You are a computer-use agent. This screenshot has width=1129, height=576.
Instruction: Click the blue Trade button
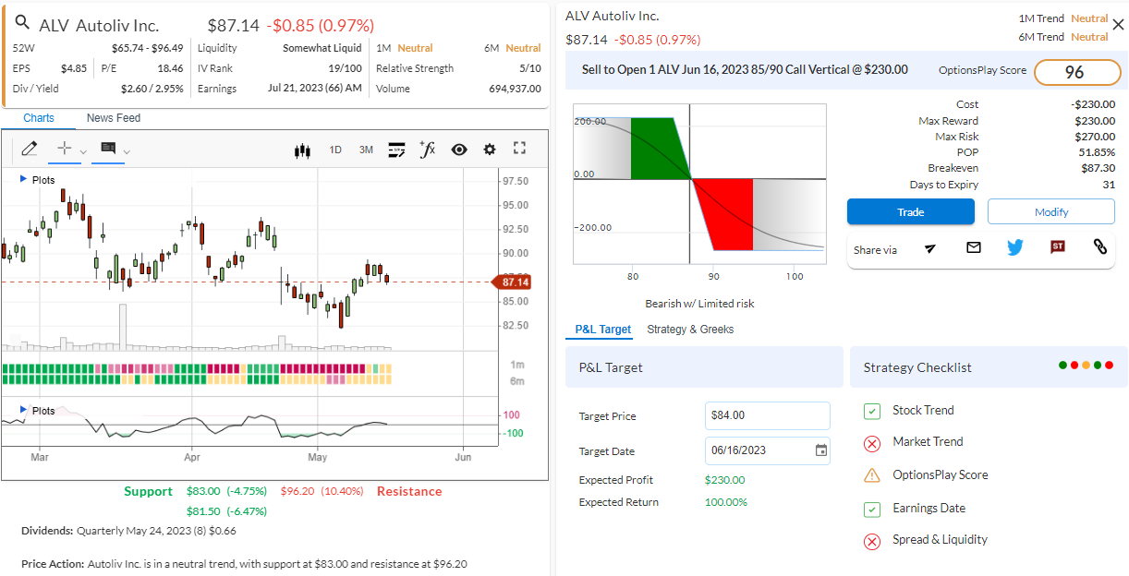[911, 212]
